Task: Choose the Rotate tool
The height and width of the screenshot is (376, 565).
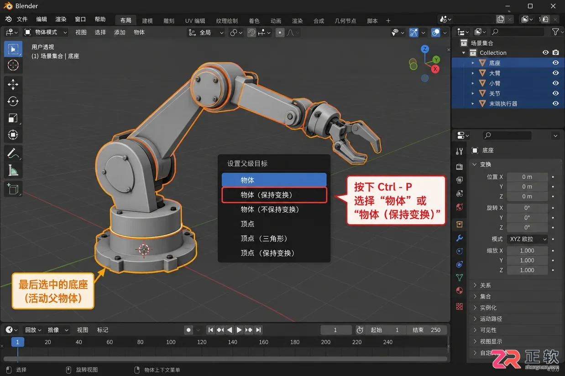Action: [x=13, y=101]
